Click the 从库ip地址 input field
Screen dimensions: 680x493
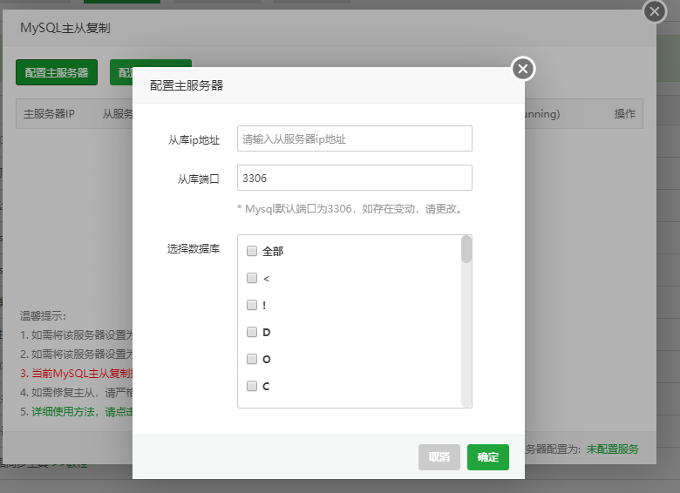pos(354,138)
